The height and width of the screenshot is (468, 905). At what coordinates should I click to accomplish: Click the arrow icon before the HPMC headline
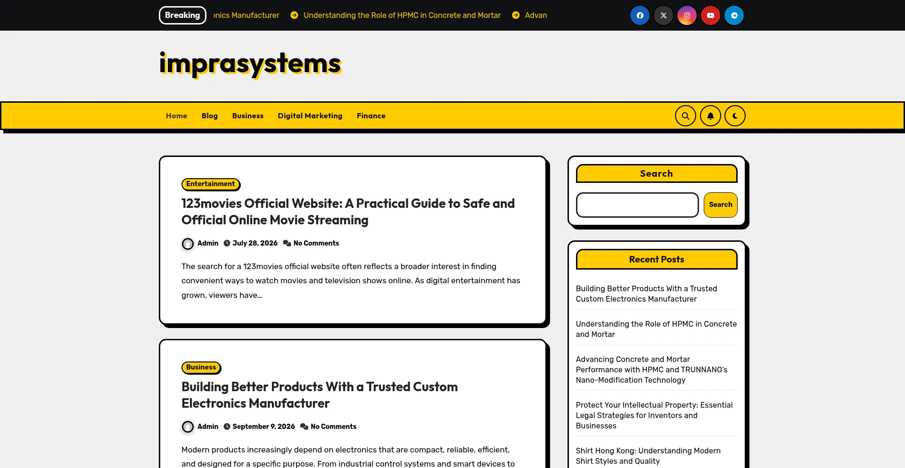pos(294,16)
